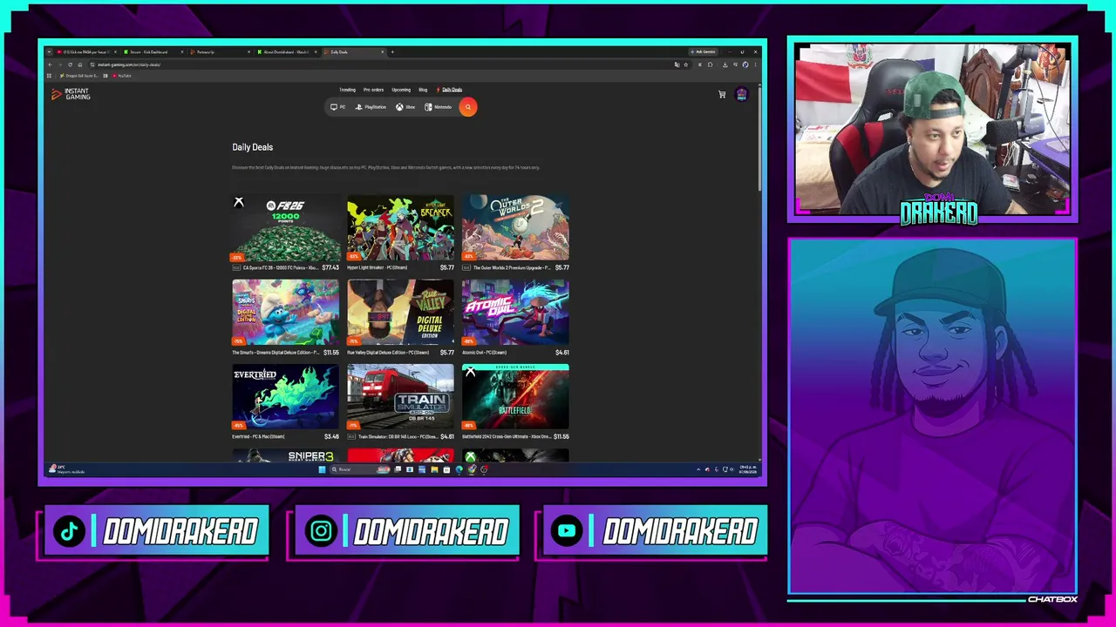
Task: Reload the page with refresh icon
Action: pyautogui.click(x=70, y=64)
